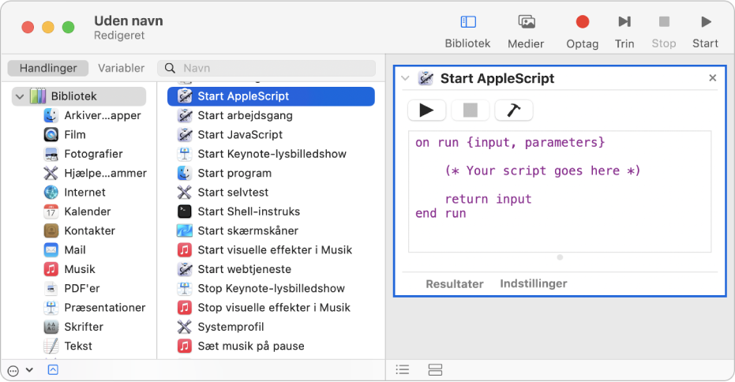The image size is (735, 382).
Task: Show the log list view at bottom
Action: [x=403, y=369]
